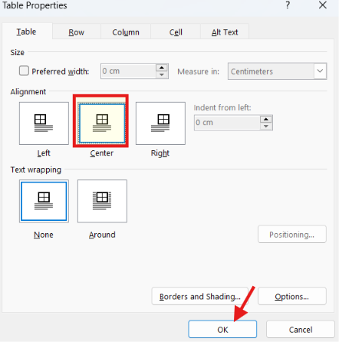The height and width of the screenshot is (342, 339).
Task: Click the Around label under text wrapping
Action: click(102, 235)
